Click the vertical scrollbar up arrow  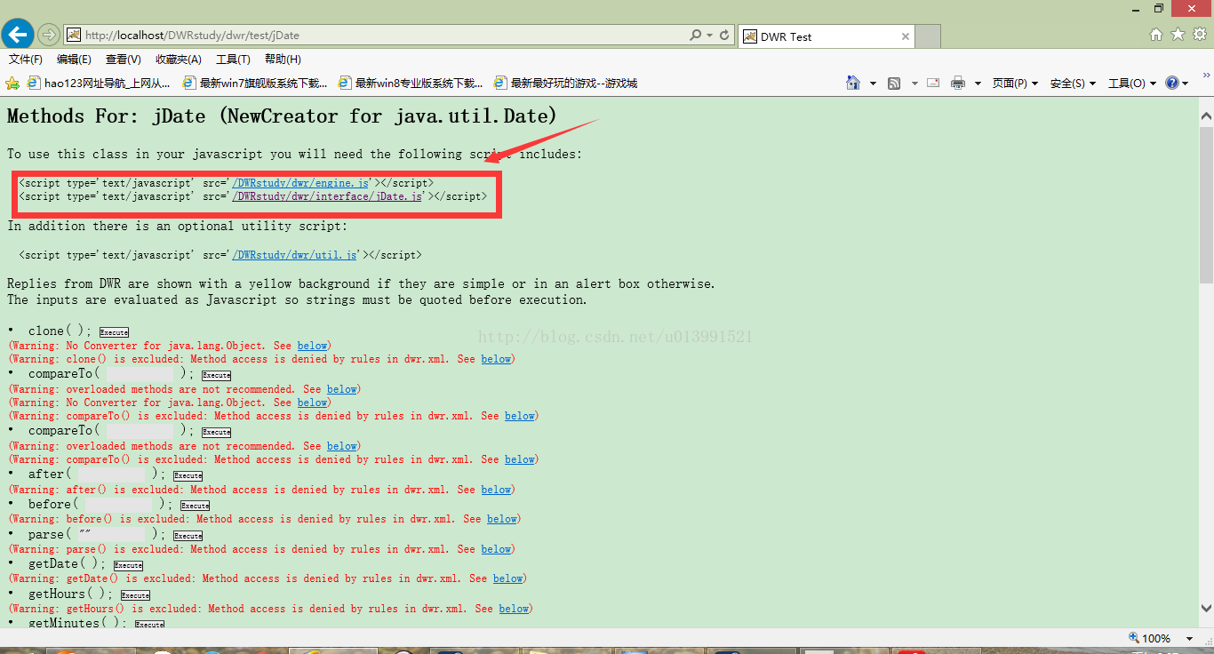click(x=1206, y=116)
